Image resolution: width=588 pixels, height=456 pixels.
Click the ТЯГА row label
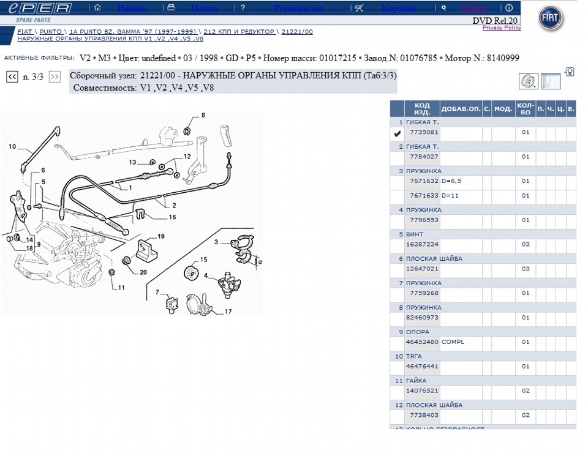point(413,356)
